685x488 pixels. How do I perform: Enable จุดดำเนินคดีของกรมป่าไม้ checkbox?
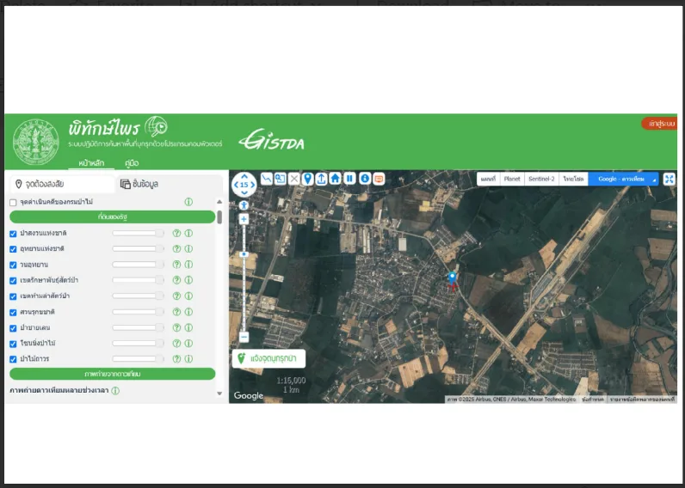click(13, 203)
